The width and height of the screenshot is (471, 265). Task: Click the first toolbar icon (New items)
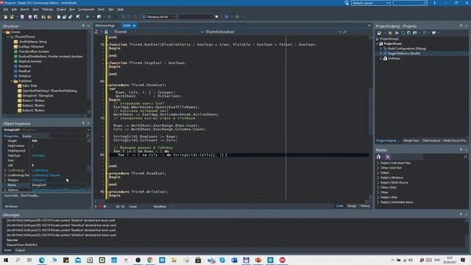(5, 17)
